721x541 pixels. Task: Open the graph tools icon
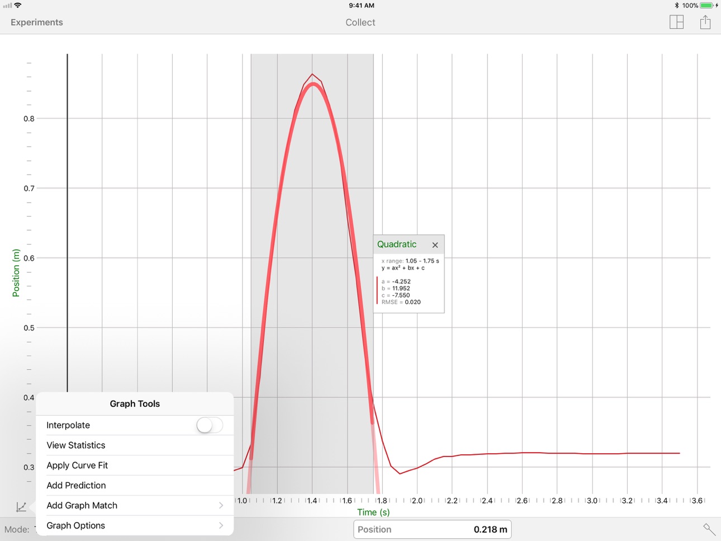(21, 507)
